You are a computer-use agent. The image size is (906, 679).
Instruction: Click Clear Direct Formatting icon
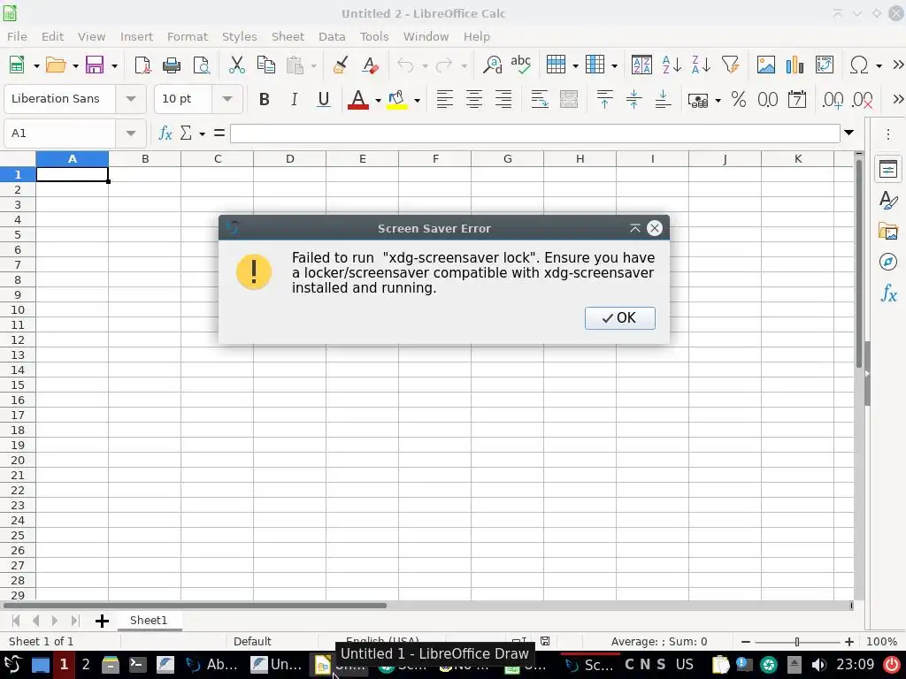370,65
